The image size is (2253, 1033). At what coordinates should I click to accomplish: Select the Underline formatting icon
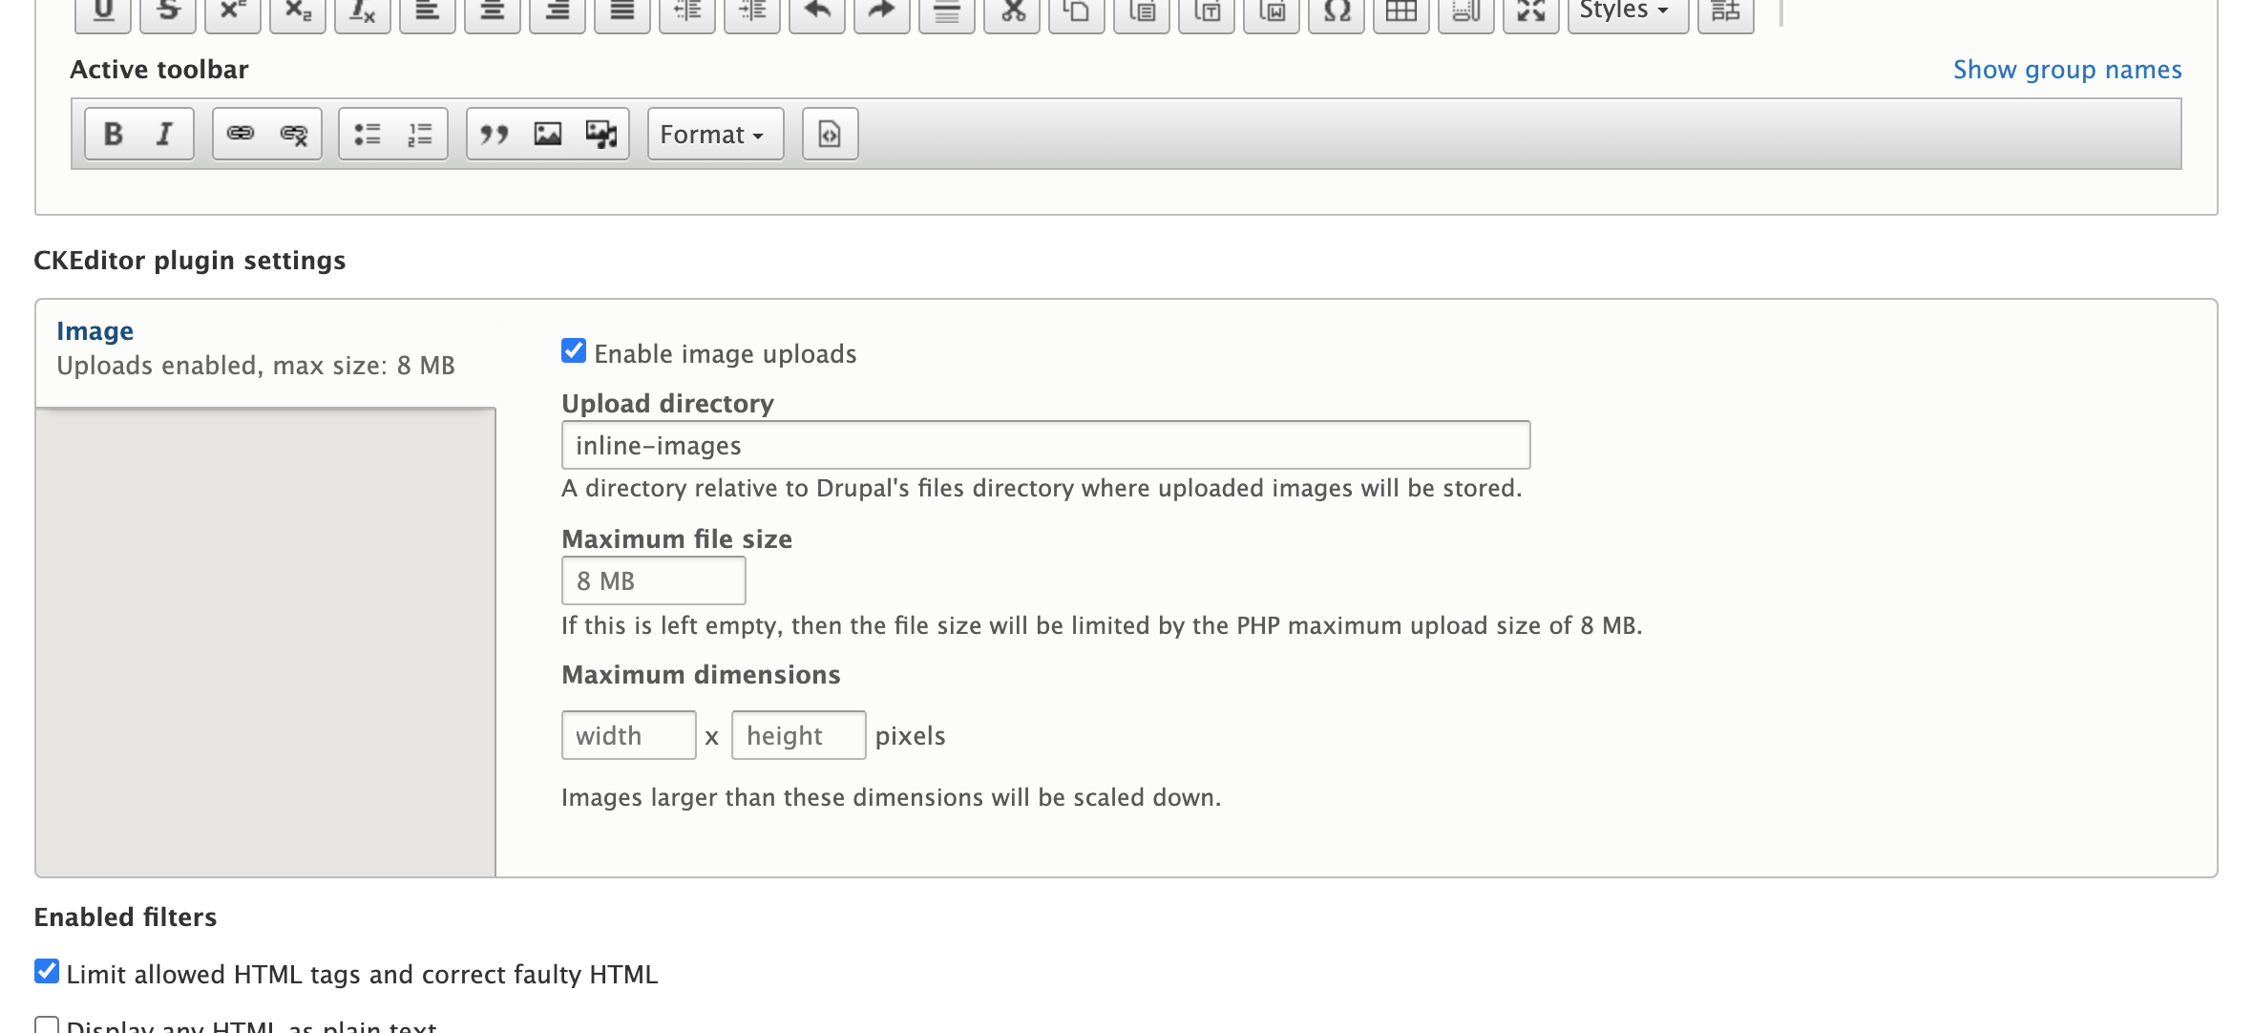pos(103,11)
